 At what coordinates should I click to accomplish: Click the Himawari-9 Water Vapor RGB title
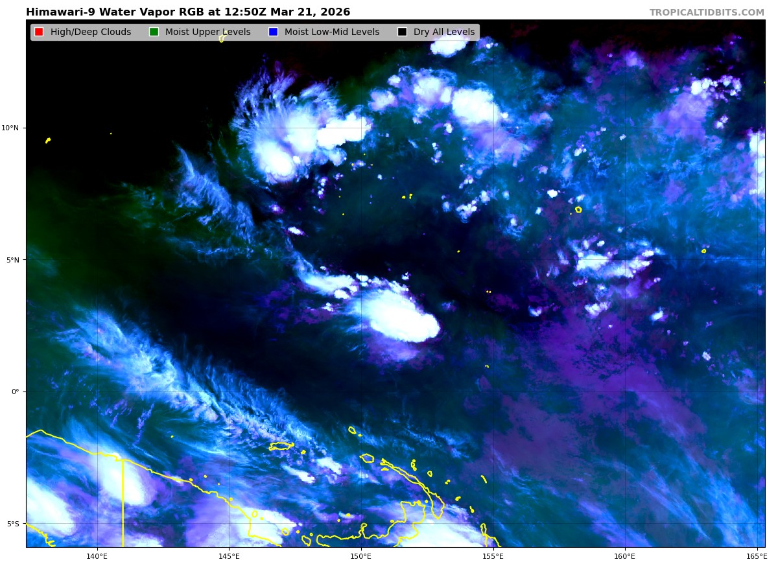(188, 12)
